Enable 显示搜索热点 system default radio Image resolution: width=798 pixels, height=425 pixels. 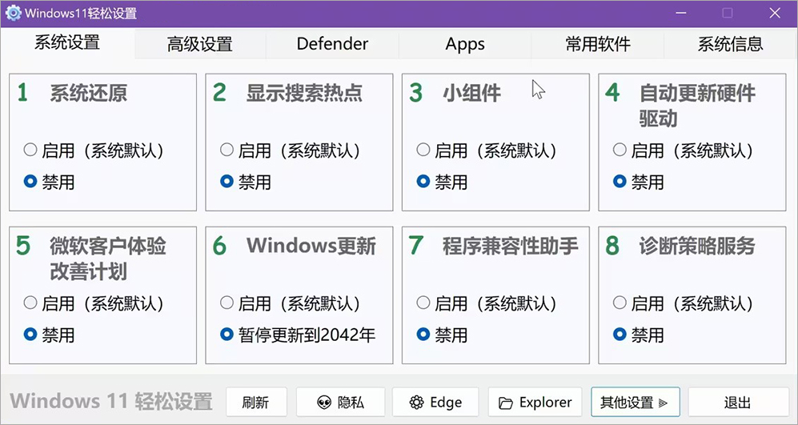pos(227,150)
